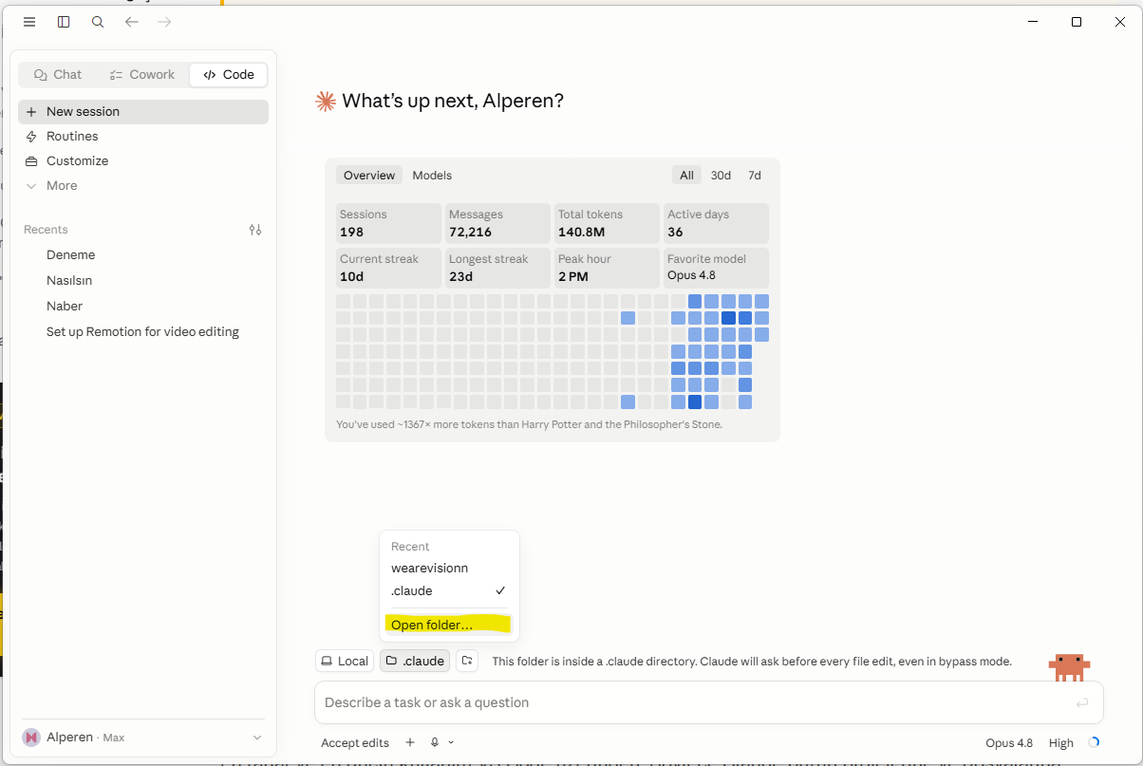1143x766 pixels.
Task: Open the Routines page
Action: click(x=143, y=137)
